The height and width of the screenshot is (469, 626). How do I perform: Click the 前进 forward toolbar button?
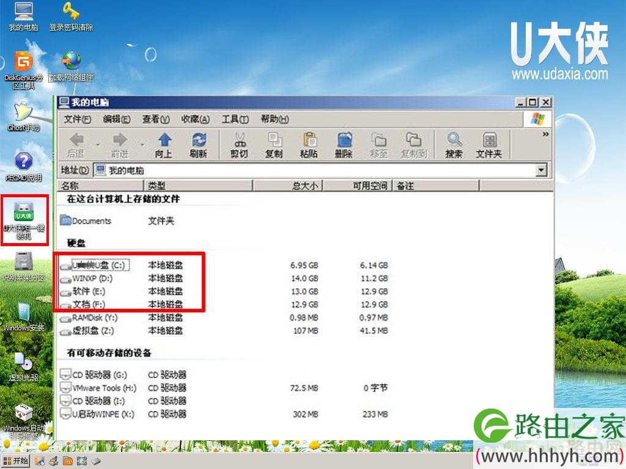(x=120, y=145)
